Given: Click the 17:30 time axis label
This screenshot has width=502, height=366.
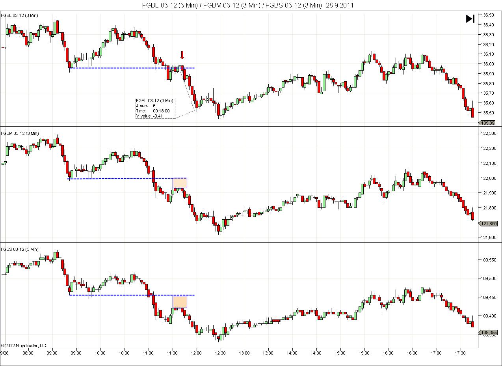Looking at the screenshot, I should pos(460,353).
